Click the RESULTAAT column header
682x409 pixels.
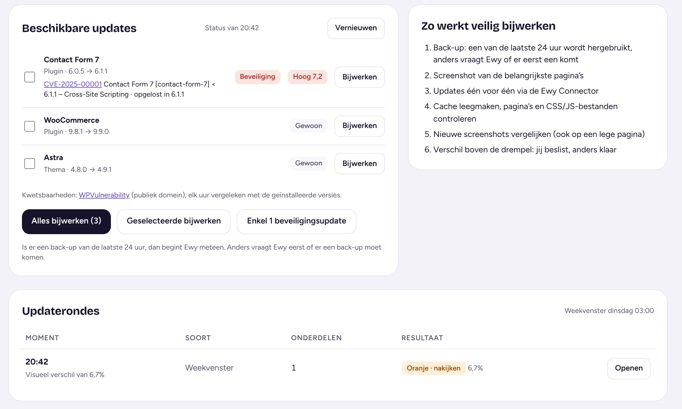click(422, 338)
